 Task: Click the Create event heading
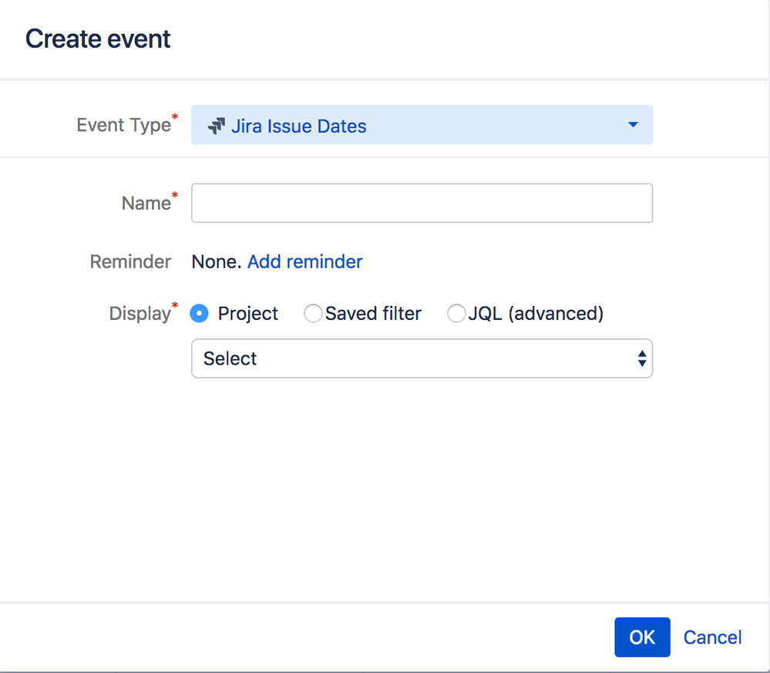(x=98, y=39)
